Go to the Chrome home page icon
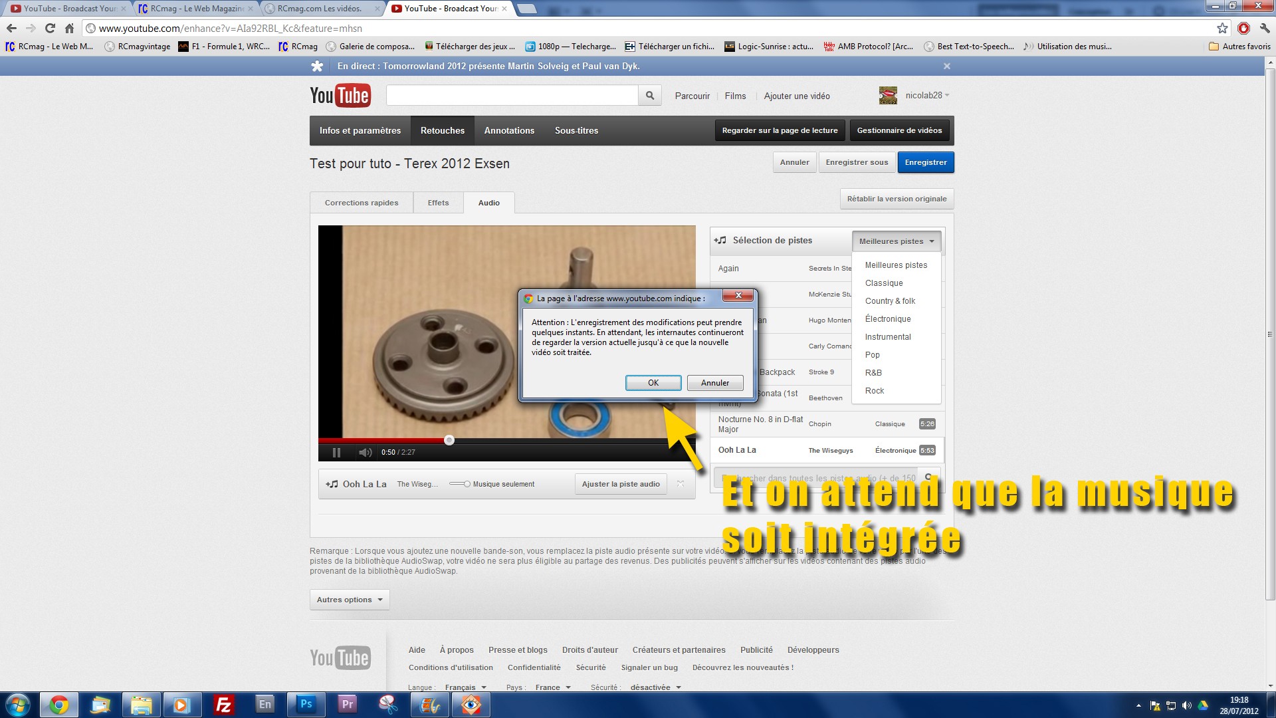 69,28
